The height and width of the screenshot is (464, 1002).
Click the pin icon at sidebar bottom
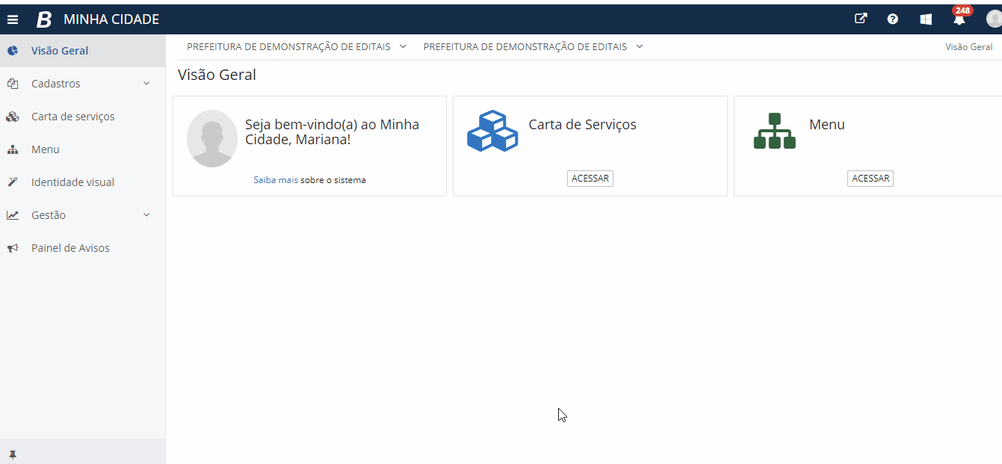[13, 453]
